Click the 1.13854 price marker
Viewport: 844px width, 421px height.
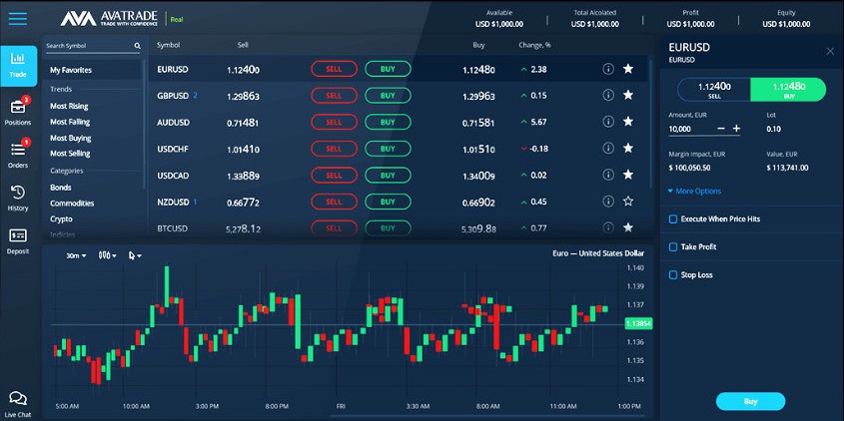click(638, 323)
